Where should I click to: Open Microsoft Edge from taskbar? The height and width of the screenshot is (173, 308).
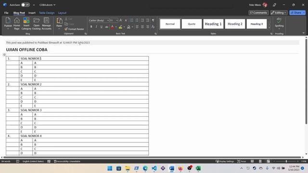pos(145,168)
